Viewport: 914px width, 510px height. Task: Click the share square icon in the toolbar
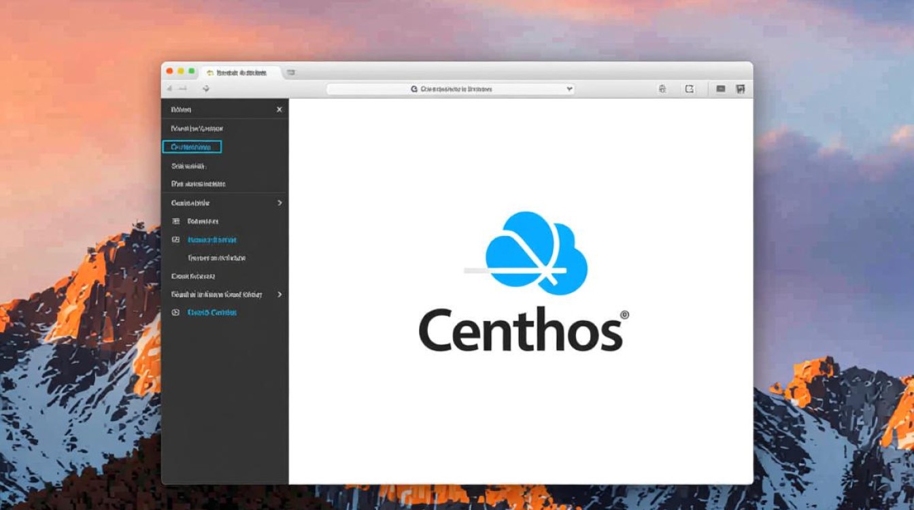tap(690, 89)
